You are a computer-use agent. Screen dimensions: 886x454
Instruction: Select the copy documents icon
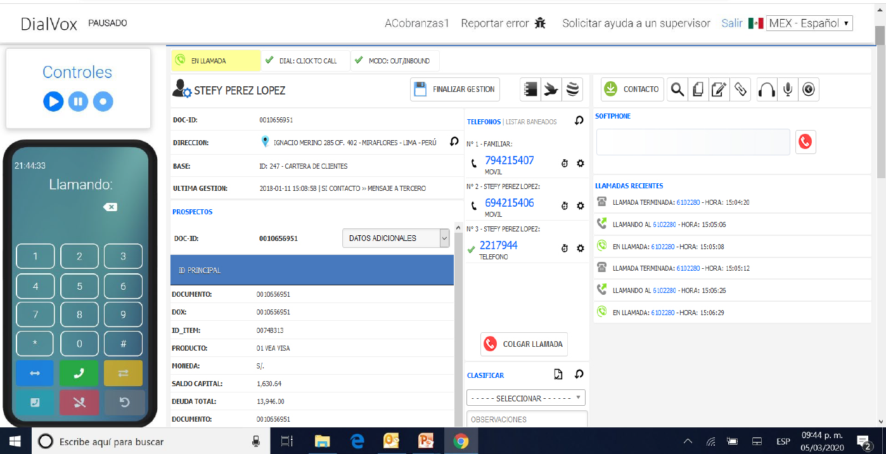coord(698,89)
